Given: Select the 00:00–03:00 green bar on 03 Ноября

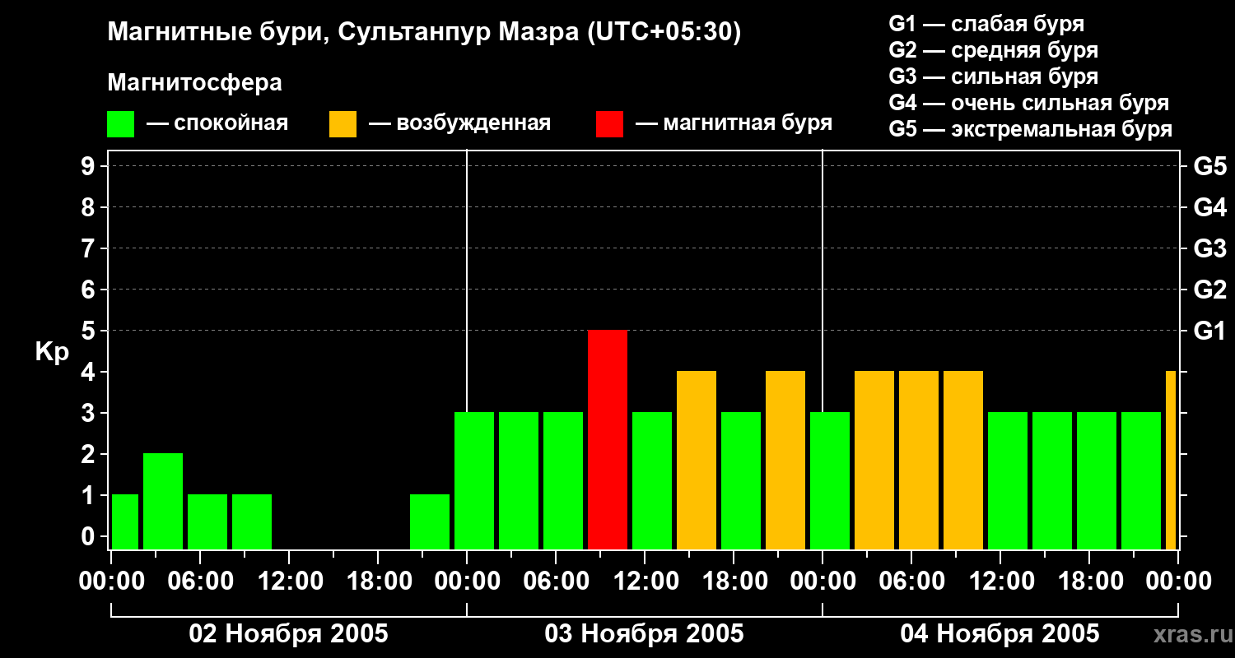Looking at the screenshot, I should [474, 481].
